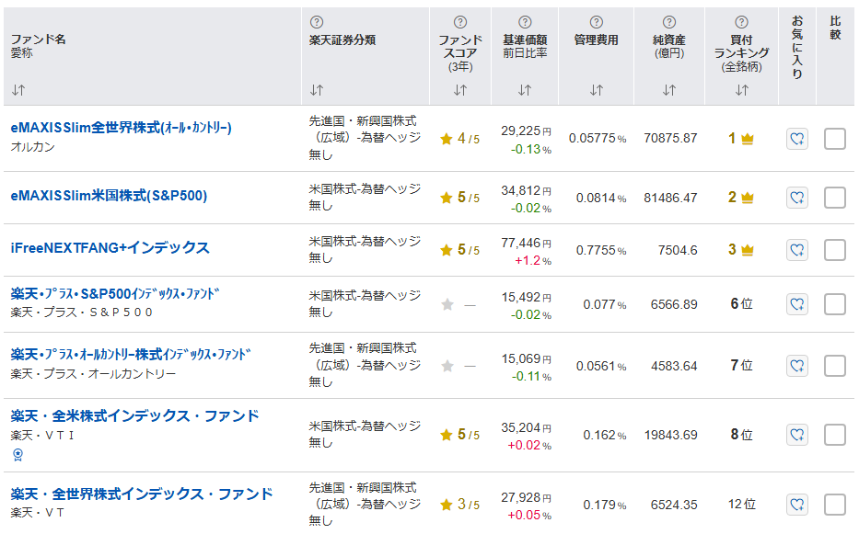Click the 0.162% management fee value
Image resolution: width=859 pixels, height=534 pixels.
[x=604, y=435]
